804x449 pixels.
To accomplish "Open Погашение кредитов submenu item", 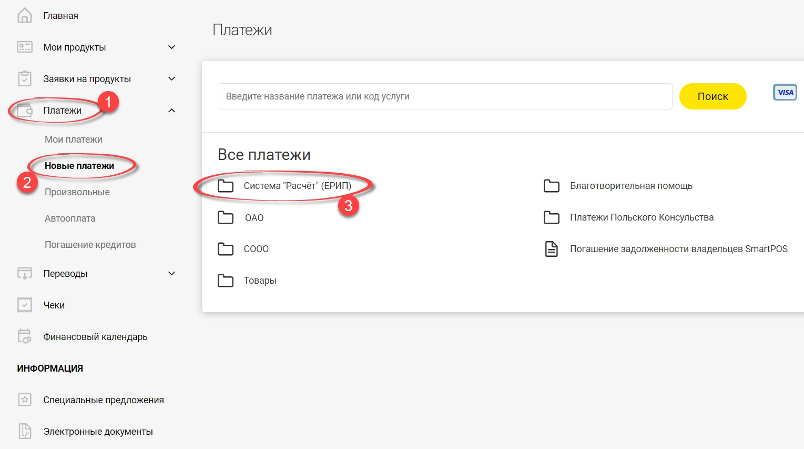I will coord(90,245).
